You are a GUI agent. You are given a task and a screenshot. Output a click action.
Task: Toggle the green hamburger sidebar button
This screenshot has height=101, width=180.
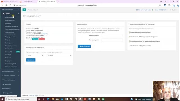tap(24, 10)
